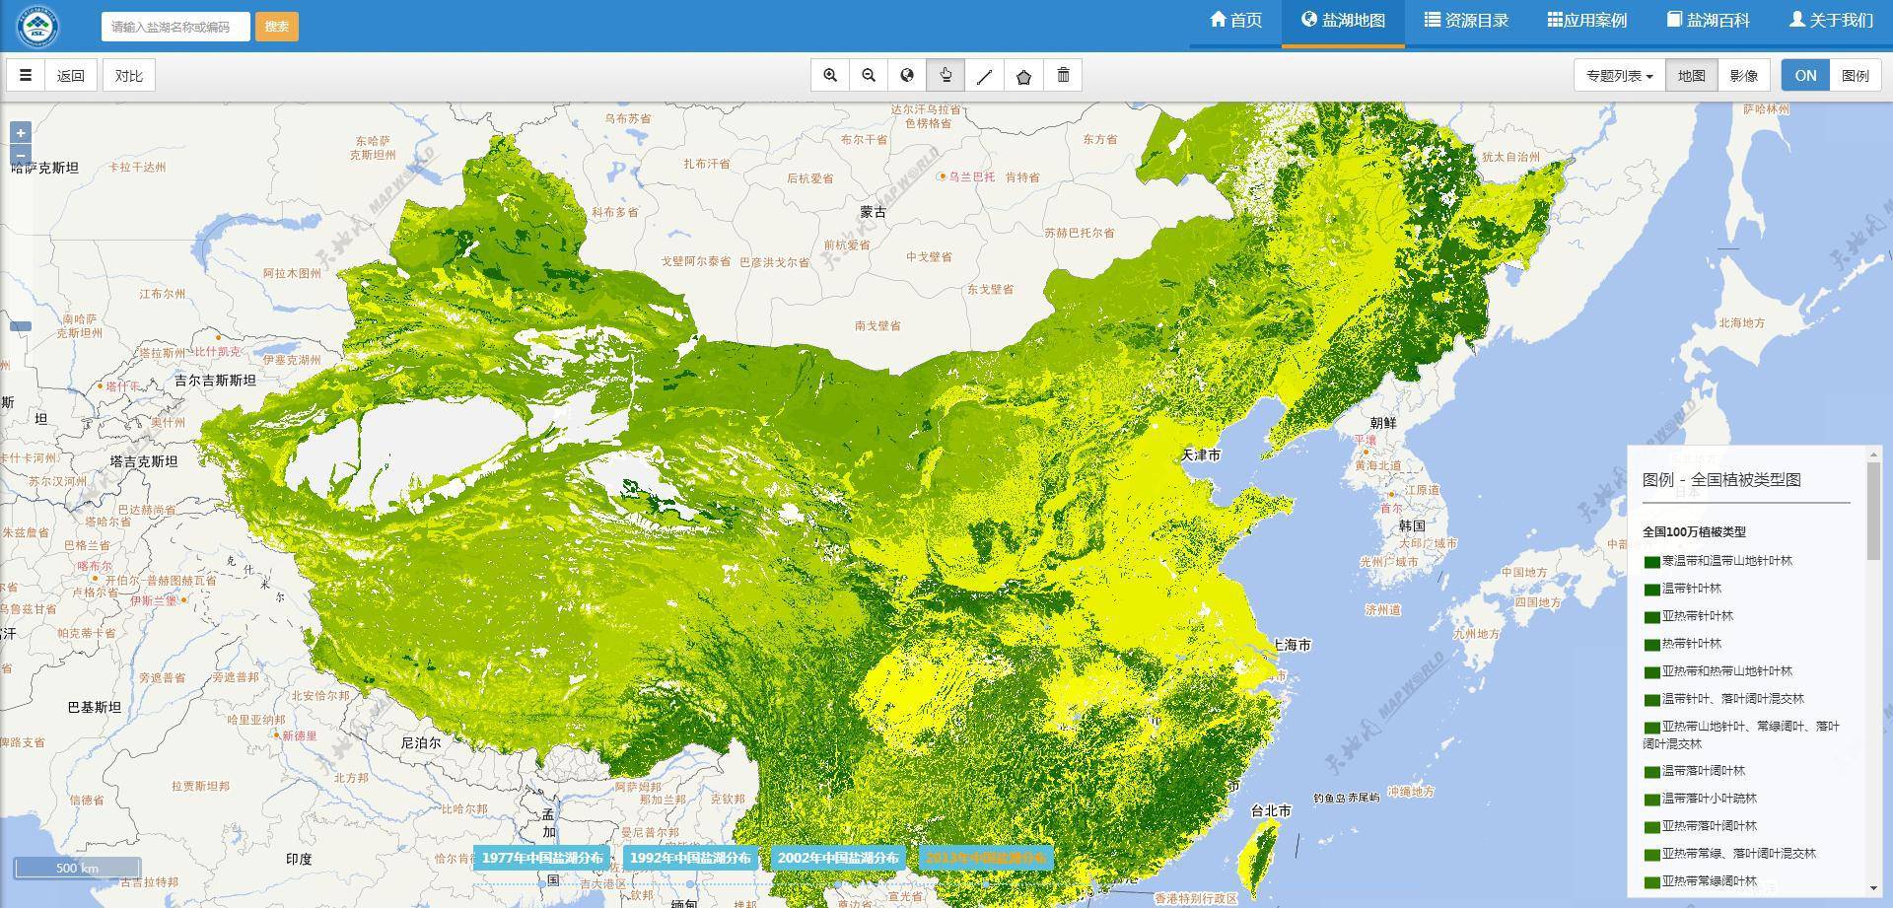
Task: Open the 盐湖百科 menu item
Action: [x=1709, y=21]
